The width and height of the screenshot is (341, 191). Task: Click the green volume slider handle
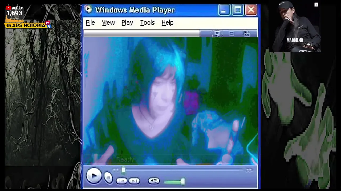183,181
